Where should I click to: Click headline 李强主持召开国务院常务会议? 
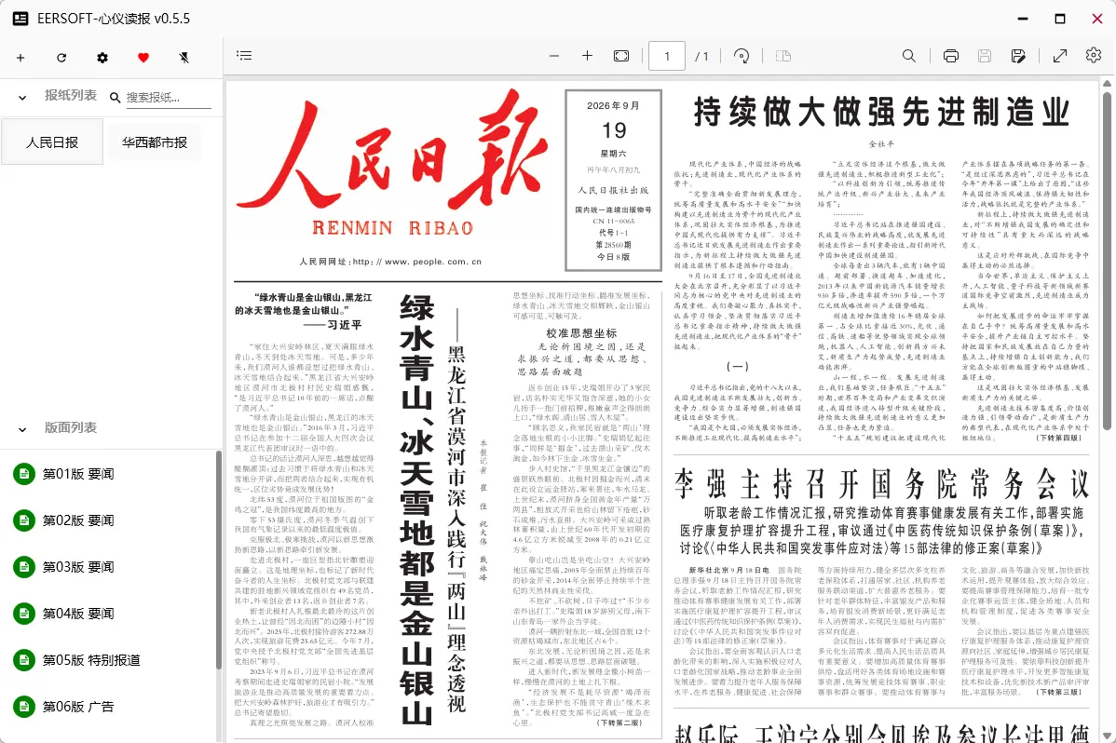[881, 484]
